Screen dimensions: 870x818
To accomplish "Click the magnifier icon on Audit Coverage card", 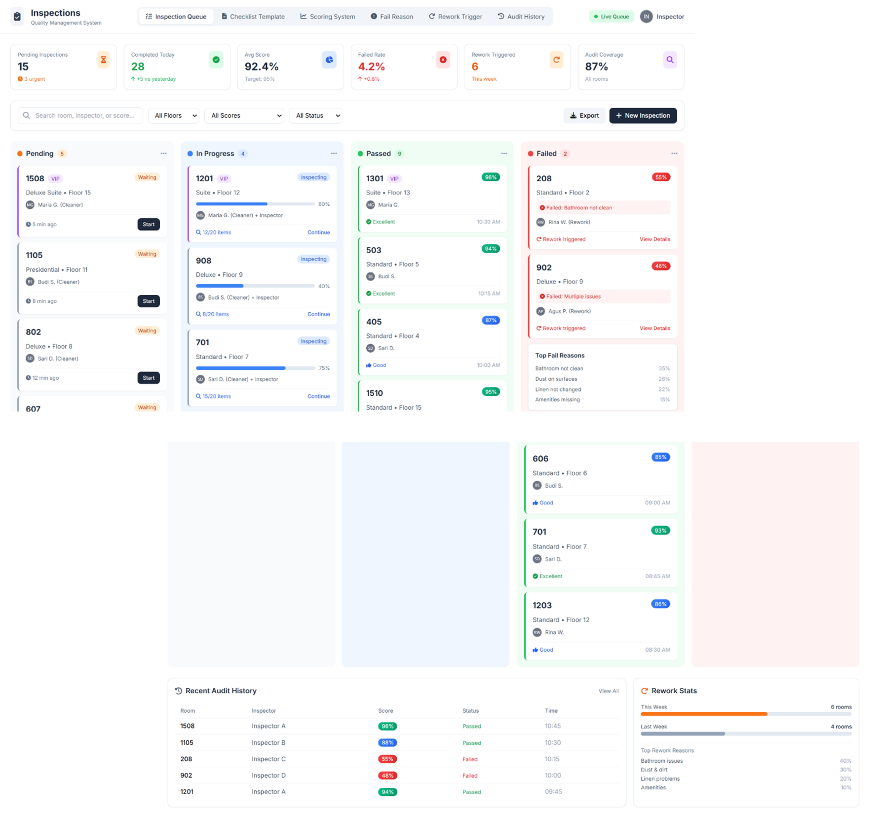I will (669, 60).
